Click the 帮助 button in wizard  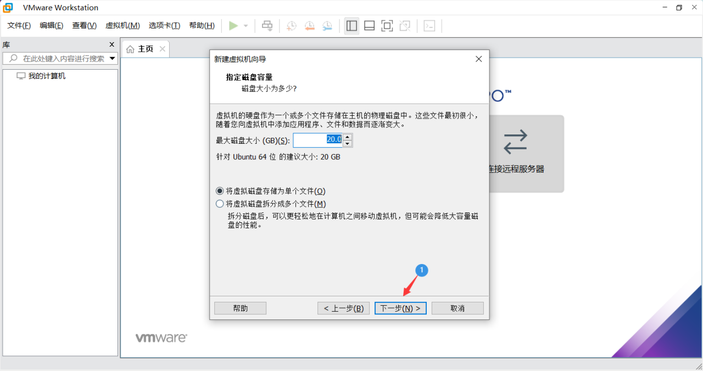[x=240, y=308]
